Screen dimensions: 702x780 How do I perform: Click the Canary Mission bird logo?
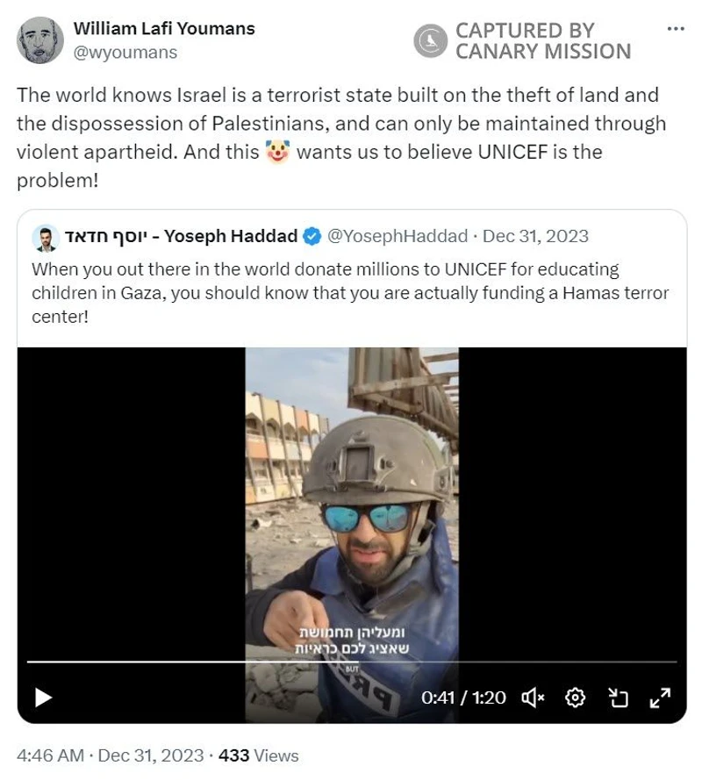coord(430,40)
